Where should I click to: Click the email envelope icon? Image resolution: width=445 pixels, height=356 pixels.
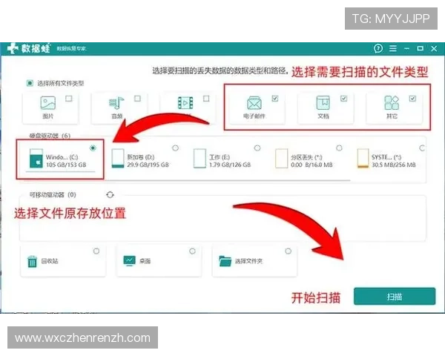[x=254, y=103]
